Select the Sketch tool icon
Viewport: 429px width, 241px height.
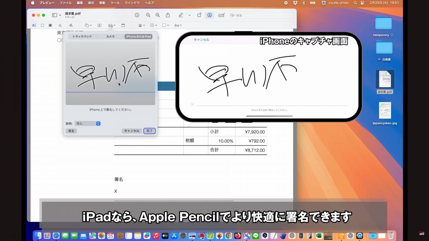click(x=60, y=25)
